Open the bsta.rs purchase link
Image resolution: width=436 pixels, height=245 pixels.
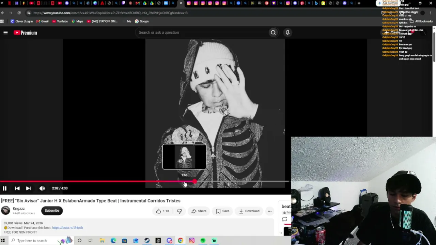pyautogui.click(x=67, y=228)
